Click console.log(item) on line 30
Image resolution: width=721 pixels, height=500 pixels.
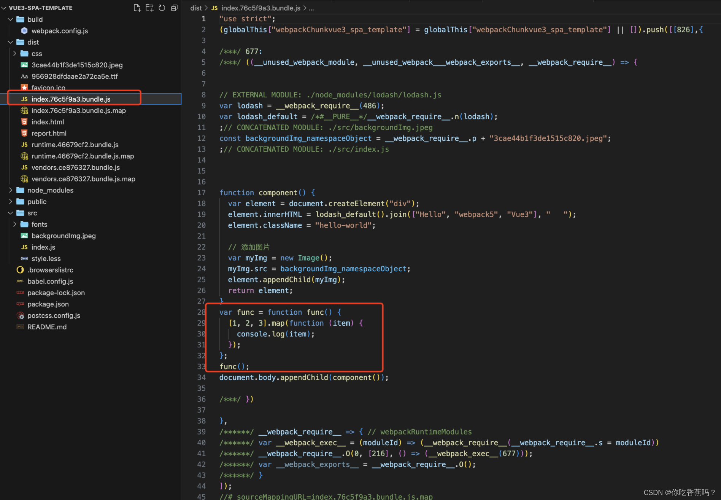click(x=276, y=334)
